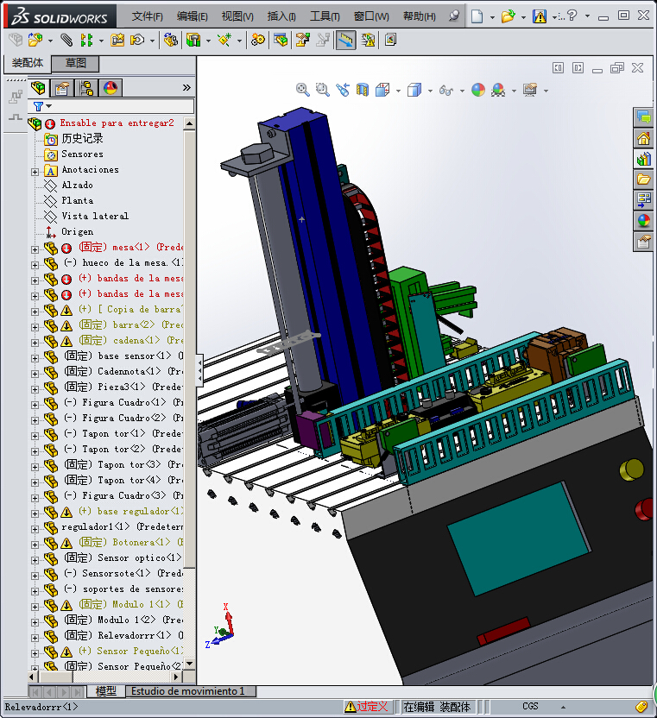Click the View Settings monitor icon
Screen dimensions: 657x718
click(530, 90)
